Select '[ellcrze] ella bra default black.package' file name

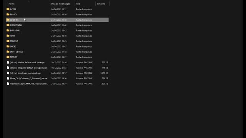tap(27, 62)
